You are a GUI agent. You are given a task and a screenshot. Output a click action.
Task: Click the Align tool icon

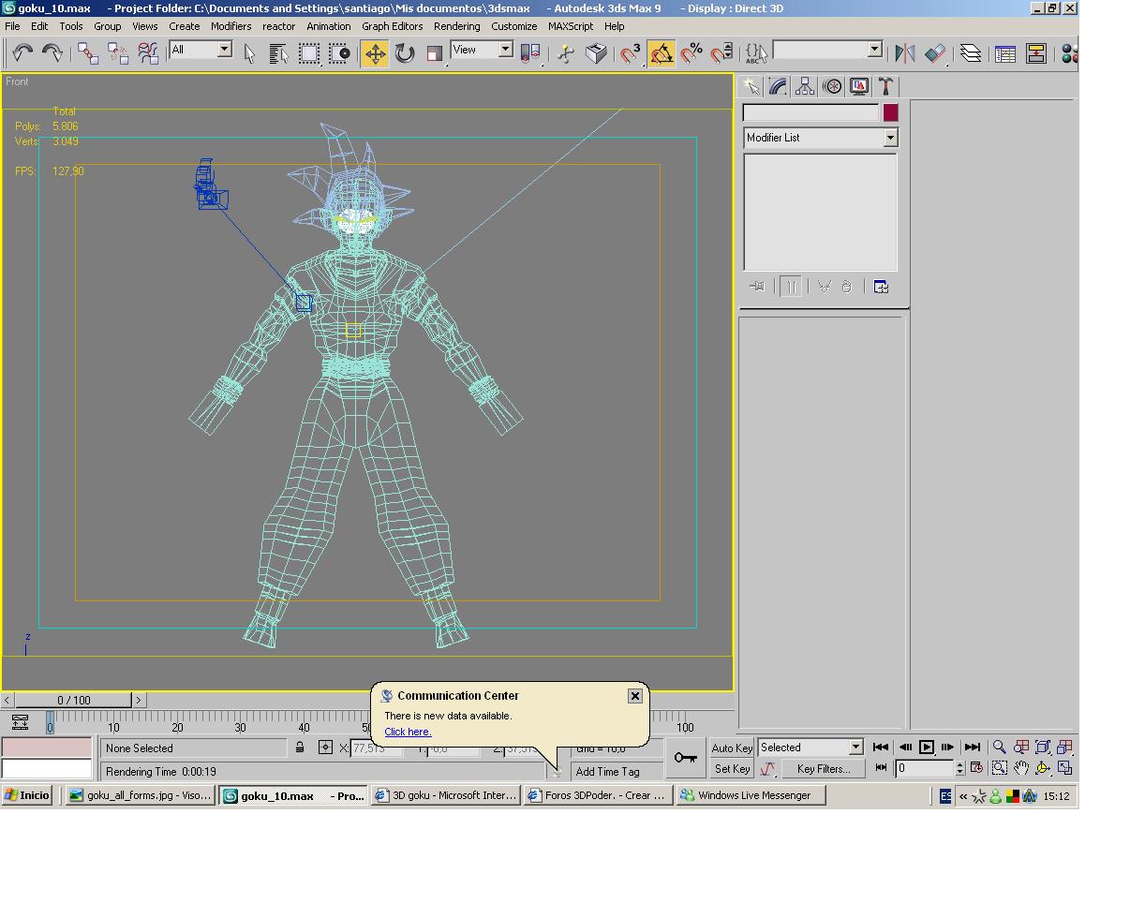tap(935, 53)
